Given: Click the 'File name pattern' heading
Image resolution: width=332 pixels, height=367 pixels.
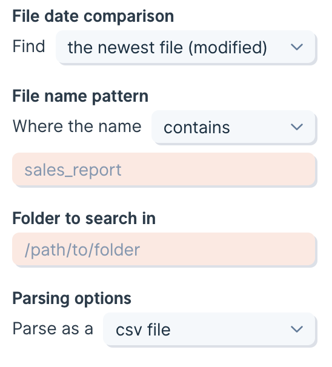Looking at the screenshot, I should 81,96.
